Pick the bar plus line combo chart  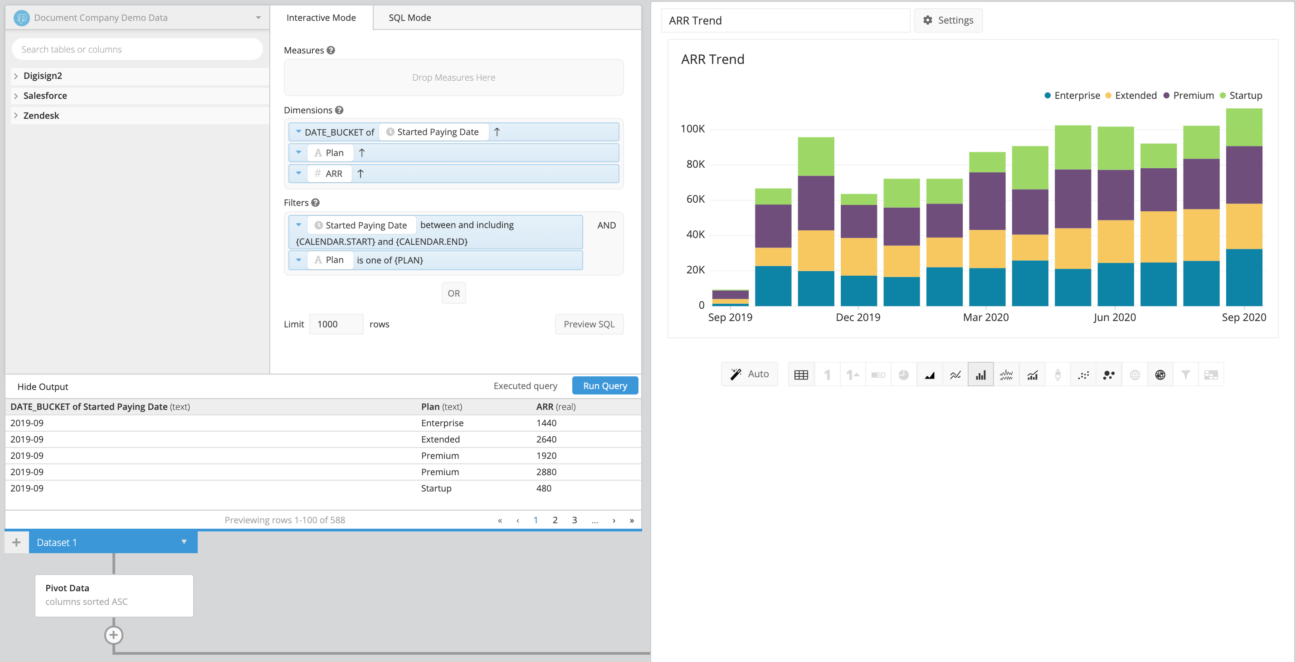(x=1032, y=375)
